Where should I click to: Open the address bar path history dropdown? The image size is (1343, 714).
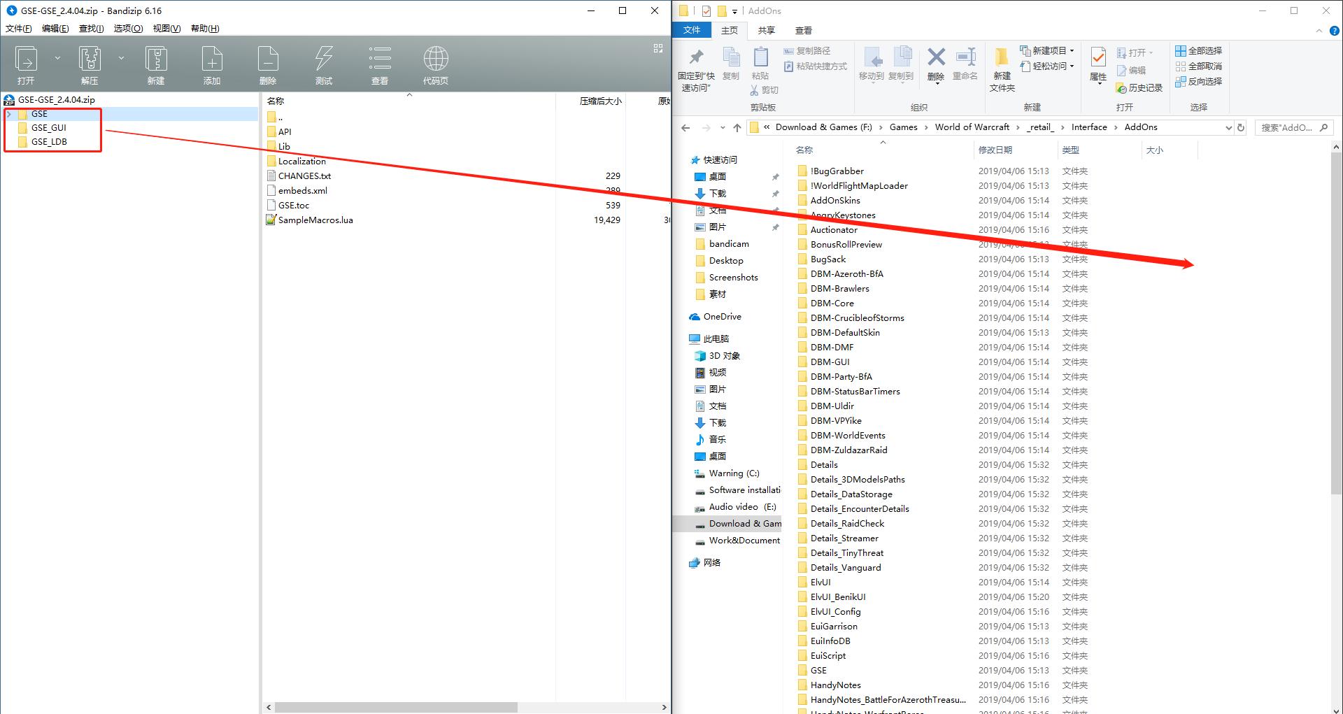[x=1228, y=127]
